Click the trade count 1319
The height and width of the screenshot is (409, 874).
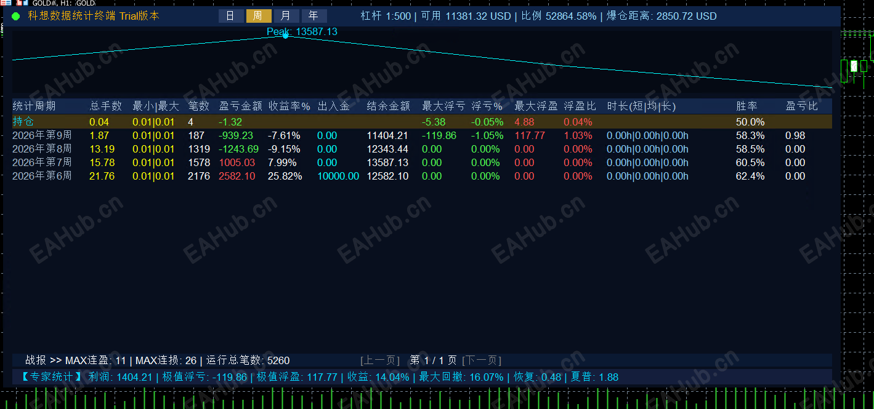point(199,149)
